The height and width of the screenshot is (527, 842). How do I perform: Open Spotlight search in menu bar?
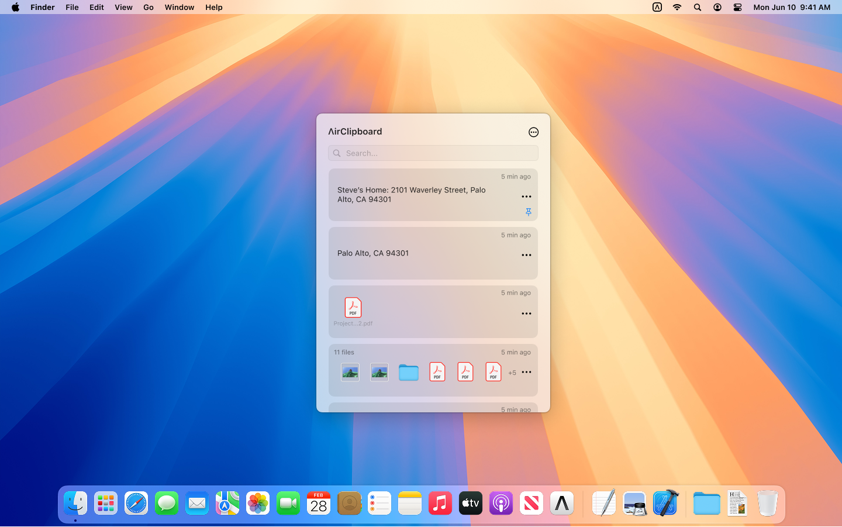click(x=698, y=7)
